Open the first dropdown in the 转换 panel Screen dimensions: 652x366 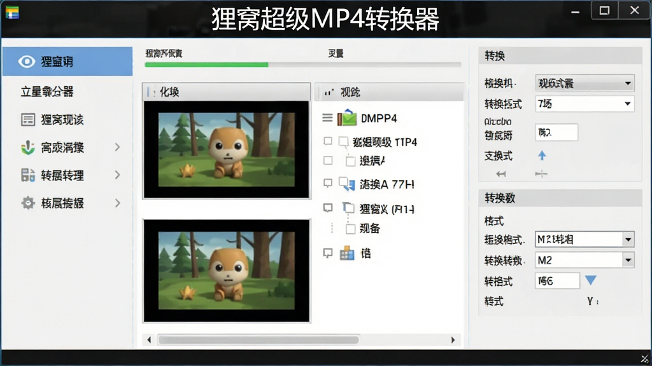(585, 83)
